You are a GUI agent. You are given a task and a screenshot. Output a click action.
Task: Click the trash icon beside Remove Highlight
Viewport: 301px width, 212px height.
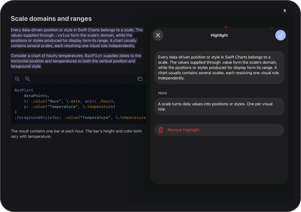[161, 130]
